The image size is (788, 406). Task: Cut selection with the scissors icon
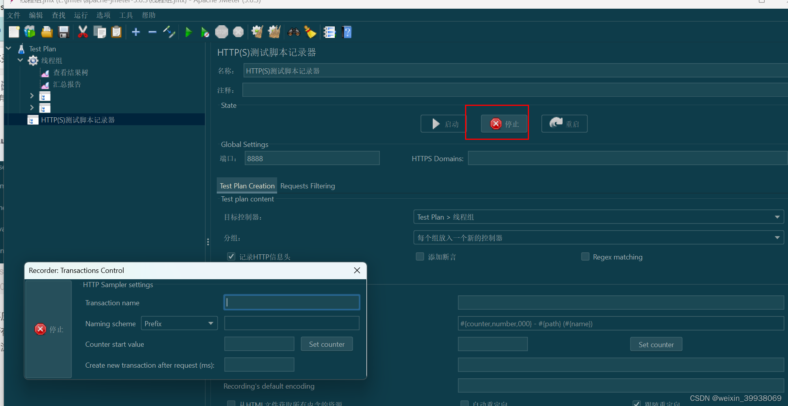(x=83, y=32)
